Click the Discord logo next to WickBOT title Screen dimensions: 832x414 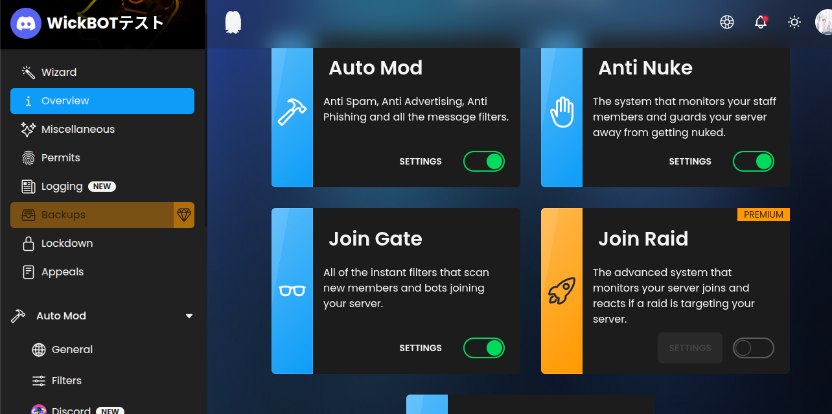point(25,23)
